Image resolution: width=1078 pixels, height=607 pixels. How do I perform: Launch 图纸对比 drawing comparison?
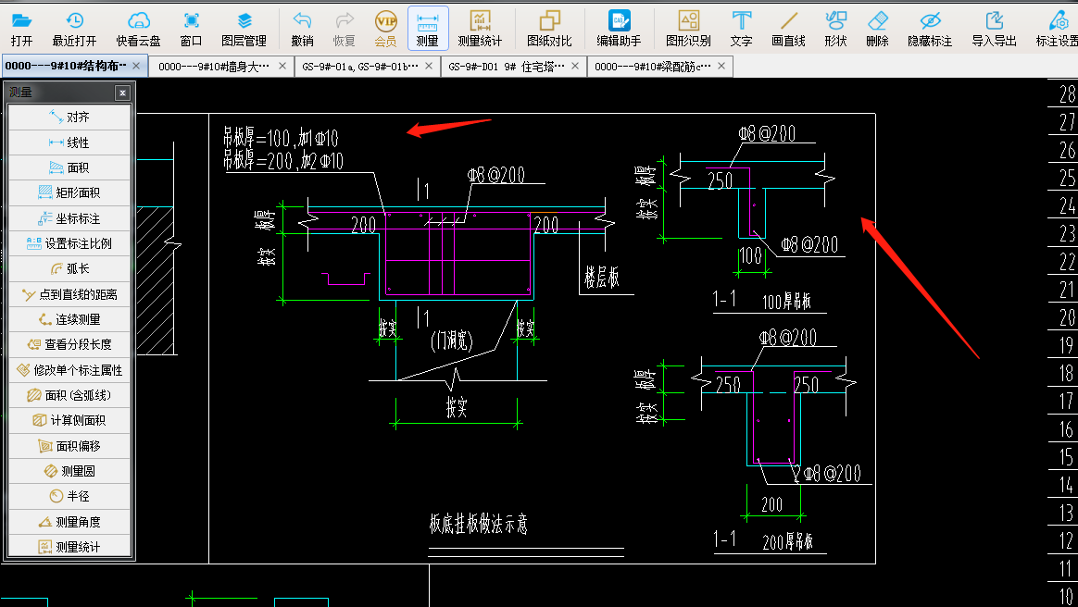(549, 29)
